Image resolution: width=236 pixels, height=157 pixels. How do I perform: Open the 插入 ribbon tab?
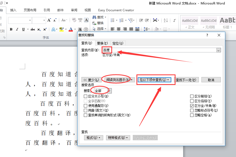13,10
